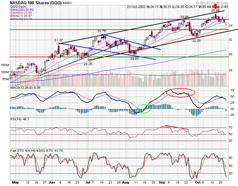Click the 34.86 price label

click(184, 17)
